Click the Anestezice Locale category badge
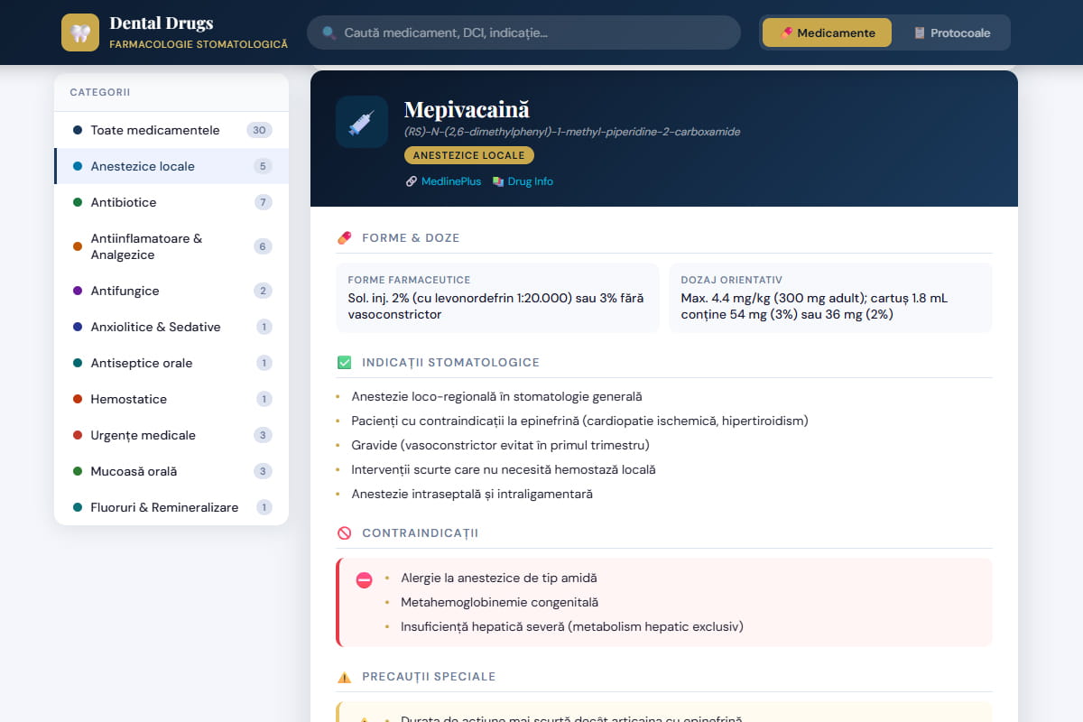Screen dimensions: 1083x722 (469, 155)
